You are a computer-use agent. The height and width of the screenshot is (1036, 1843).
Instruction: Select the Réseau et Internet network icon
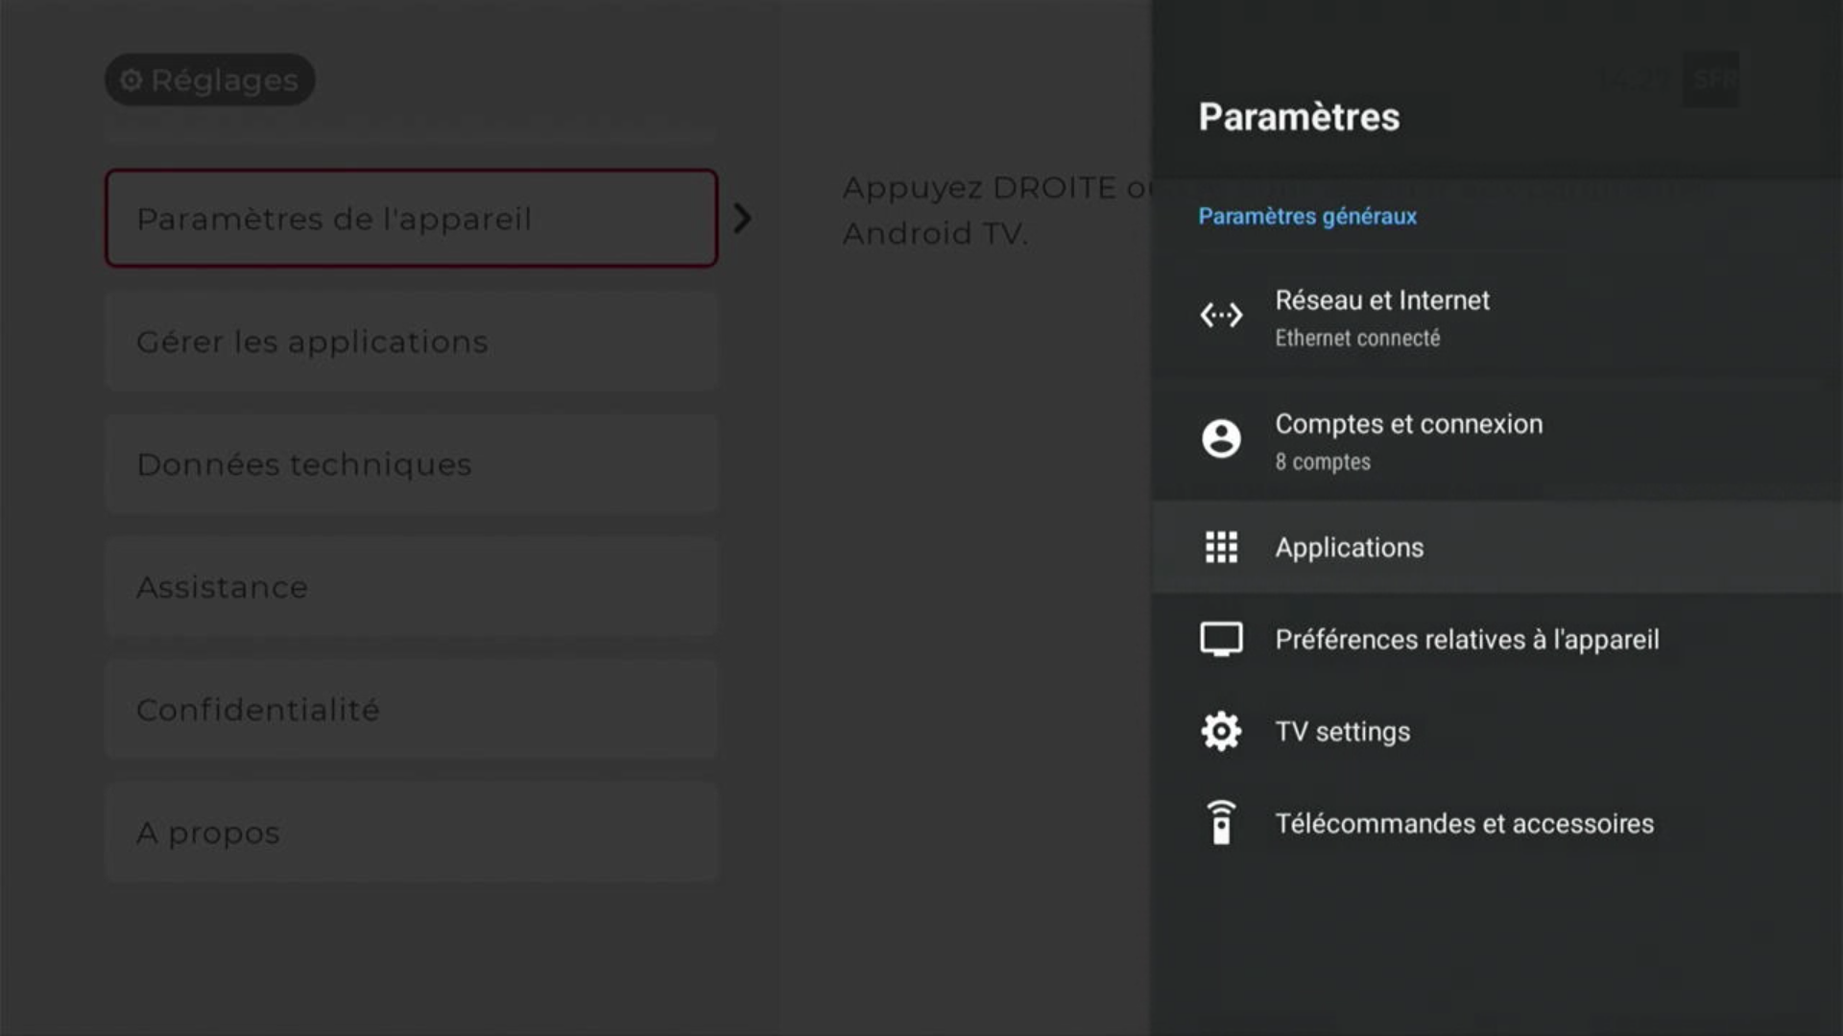(1220, 314)
